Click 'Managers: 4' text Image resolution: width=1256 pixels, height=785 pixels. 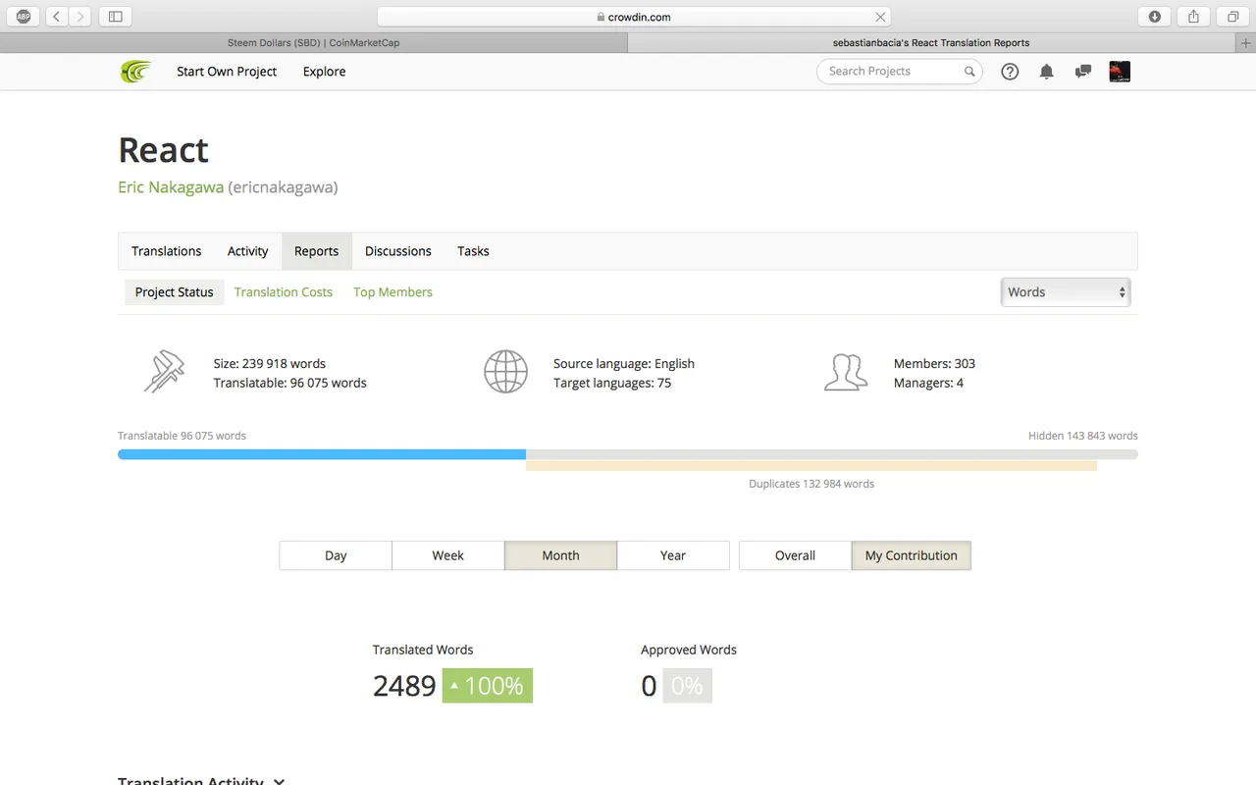pos(928,383)
